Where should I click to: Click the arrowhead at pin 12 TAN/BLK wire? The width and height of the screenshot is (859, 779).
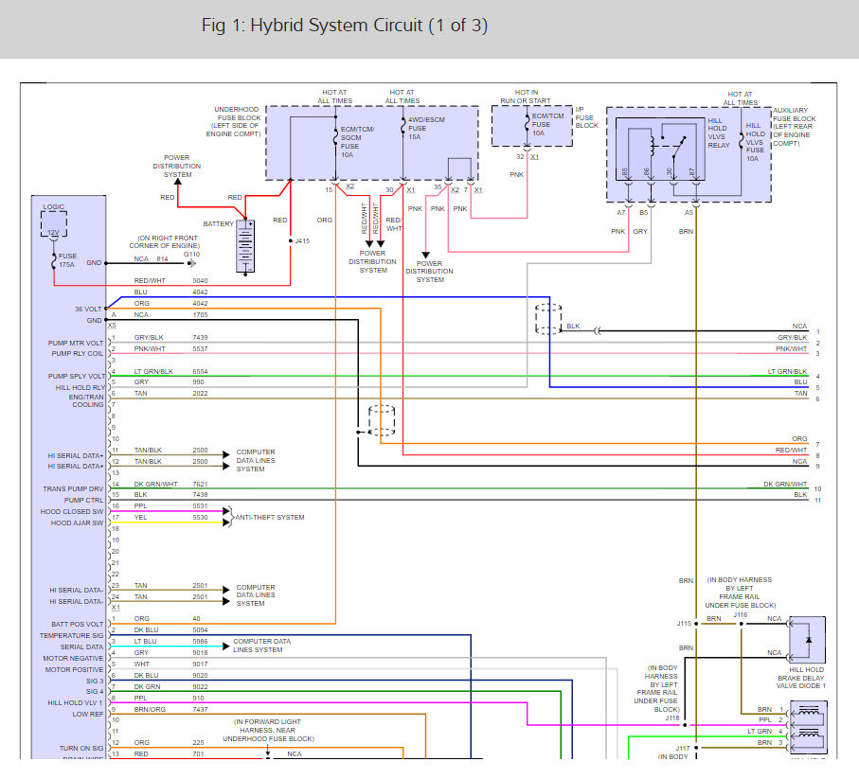pos(225,466)
